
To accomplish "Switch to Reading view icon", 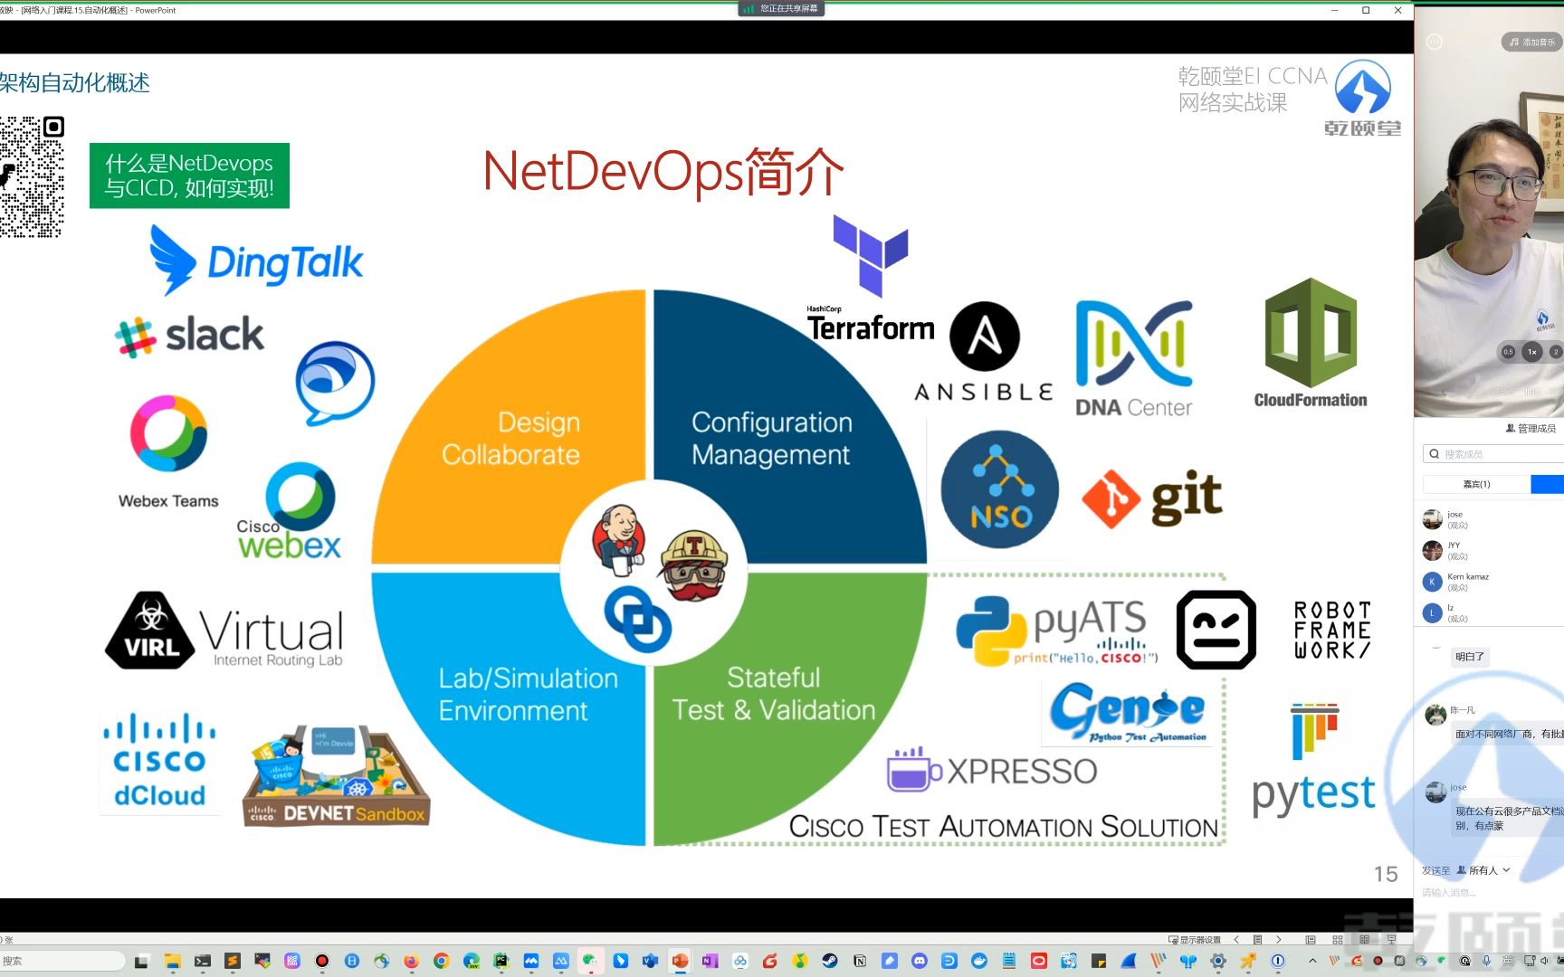I will (1364, 939).
